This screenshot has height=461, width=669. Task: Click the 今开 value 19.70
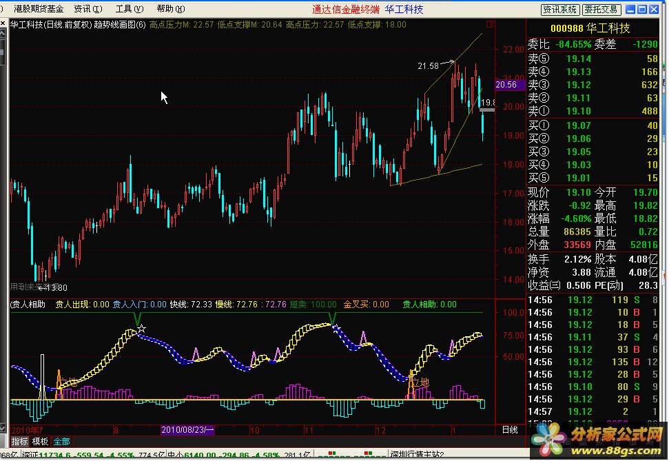click(x=646, y=192)
